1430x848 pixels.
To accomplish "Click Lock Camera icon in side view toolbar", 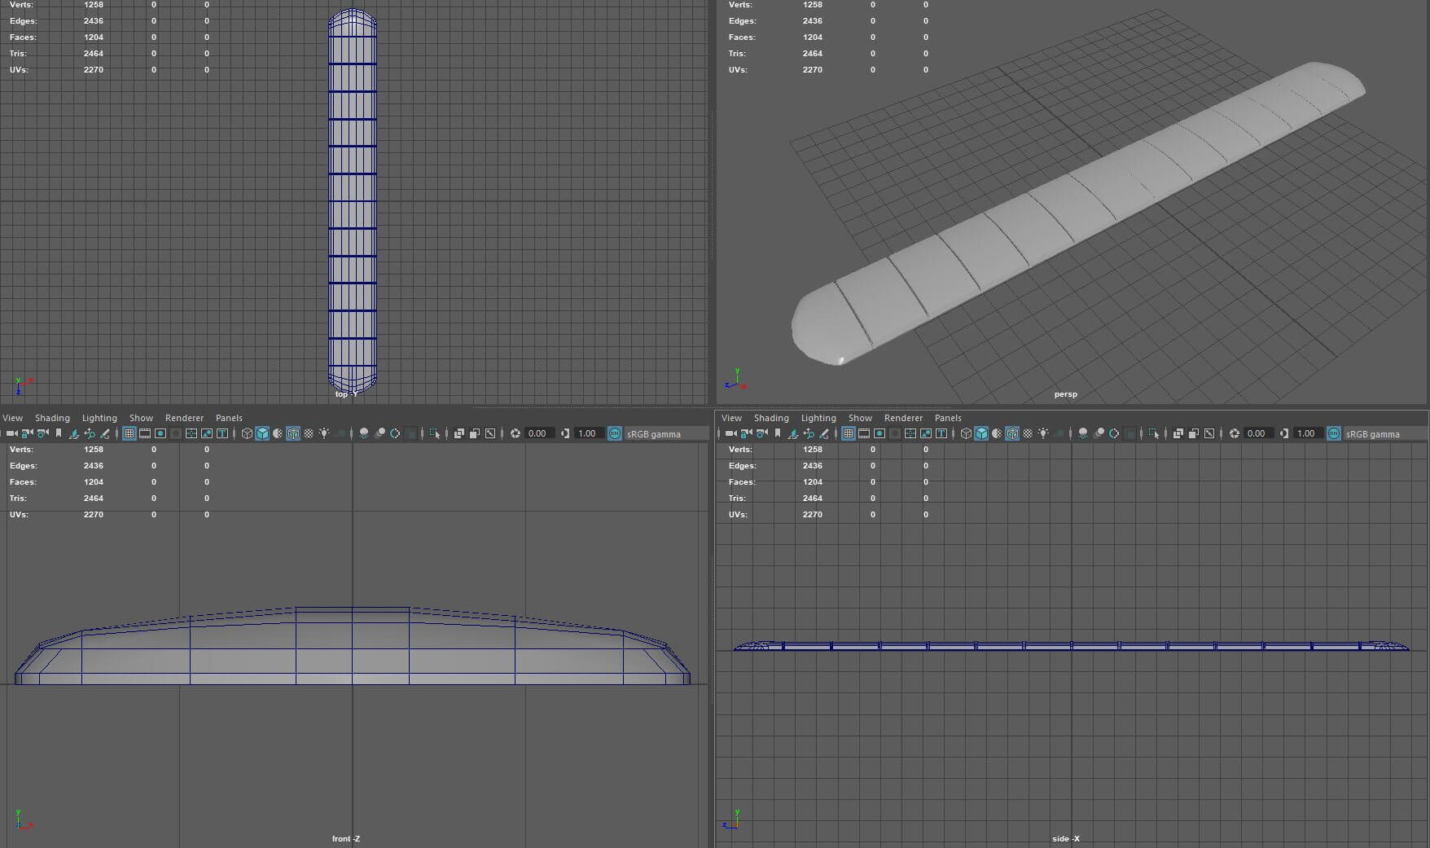I will tap(746, 433).
